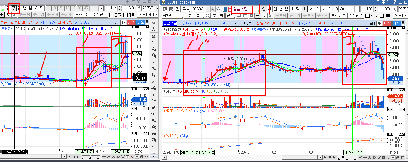This screenshot has height=162, width=408.
Task: Click the save floppy icon next to 차트툴
Action: 208,16
